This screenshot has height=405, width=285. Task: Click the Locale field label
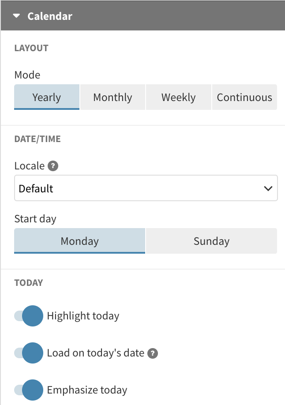click(30, 166)
